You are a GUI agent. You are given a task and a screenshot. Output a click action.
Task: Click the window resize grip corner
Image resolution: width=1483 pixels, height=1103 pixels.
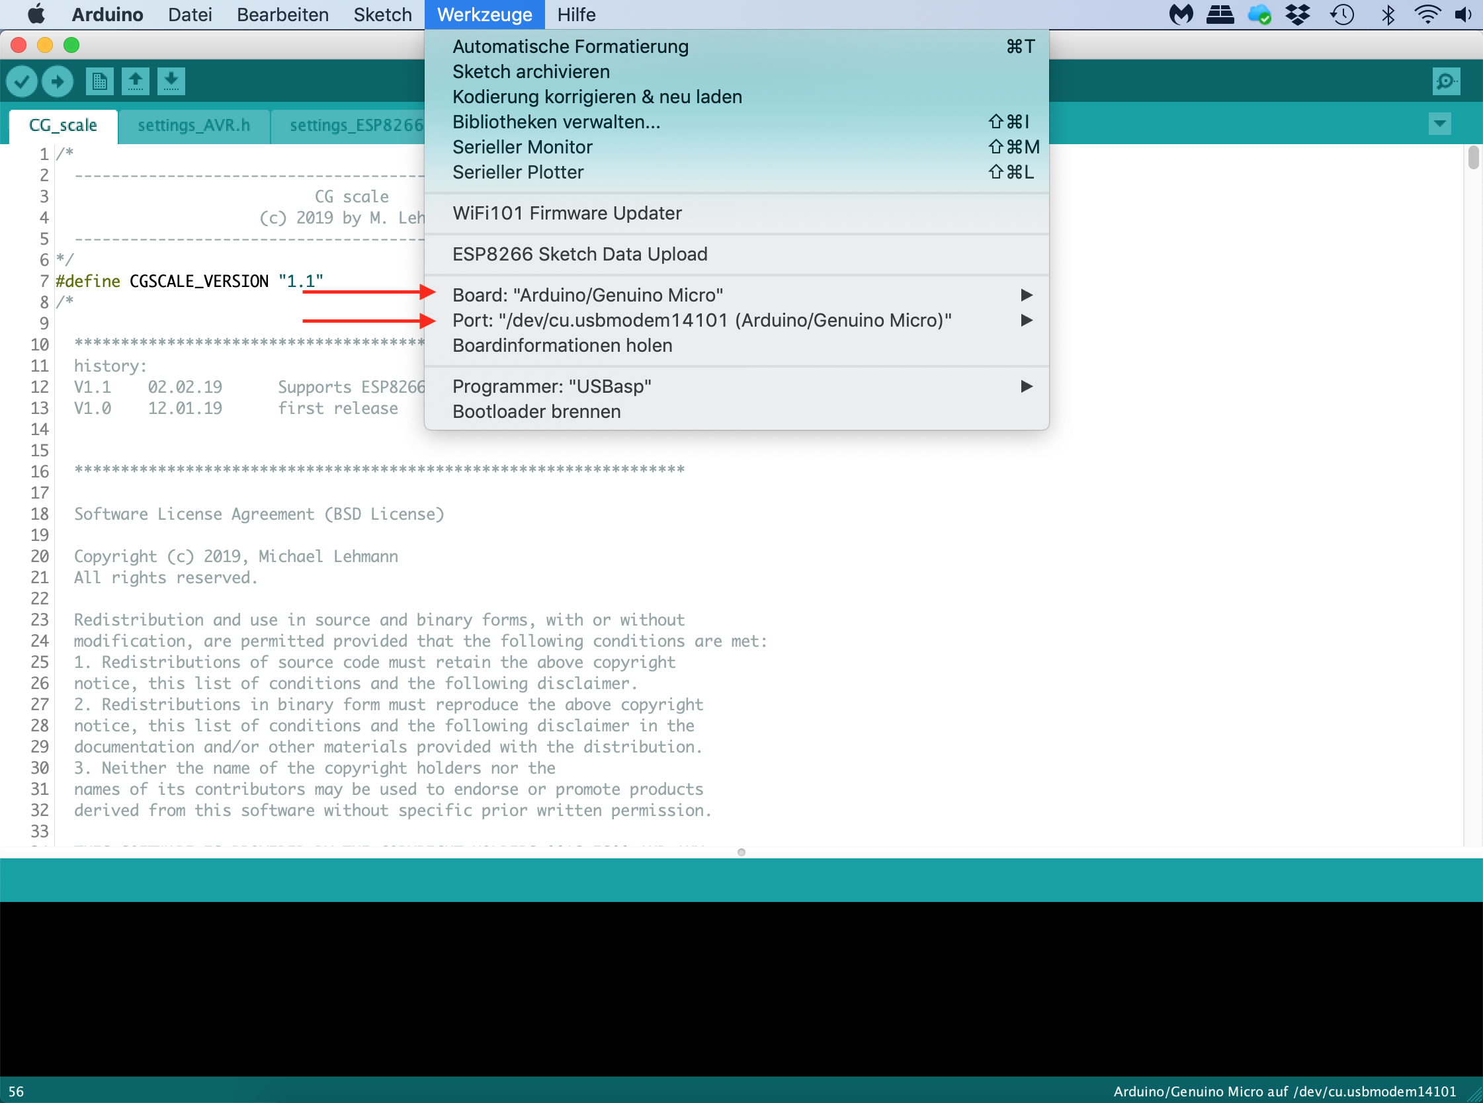[1474, 1094]
